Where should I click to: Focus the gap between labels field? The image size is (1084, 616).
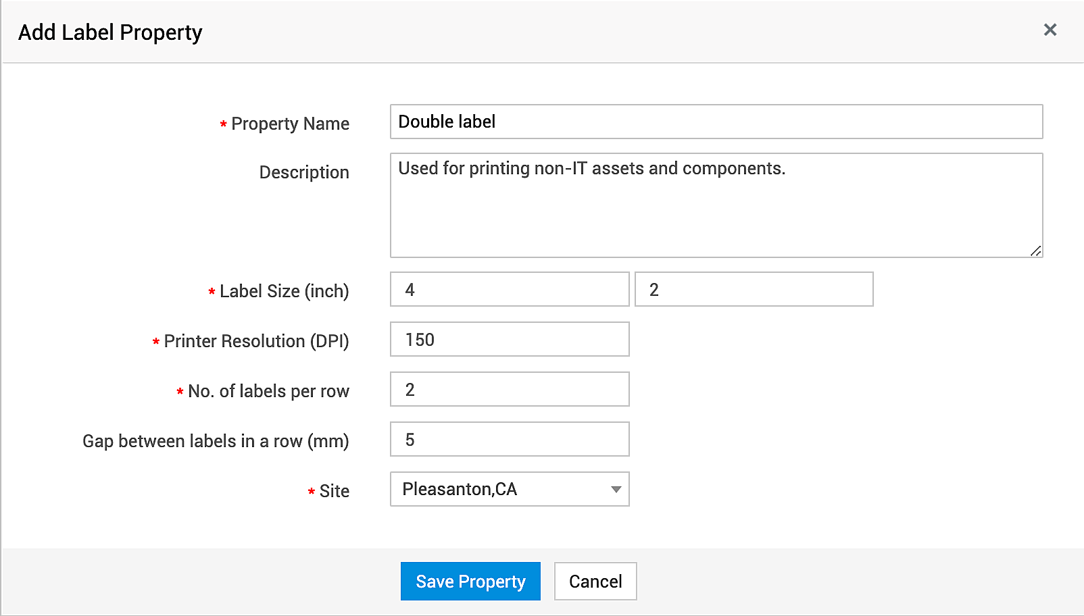[x=510, y=440]
